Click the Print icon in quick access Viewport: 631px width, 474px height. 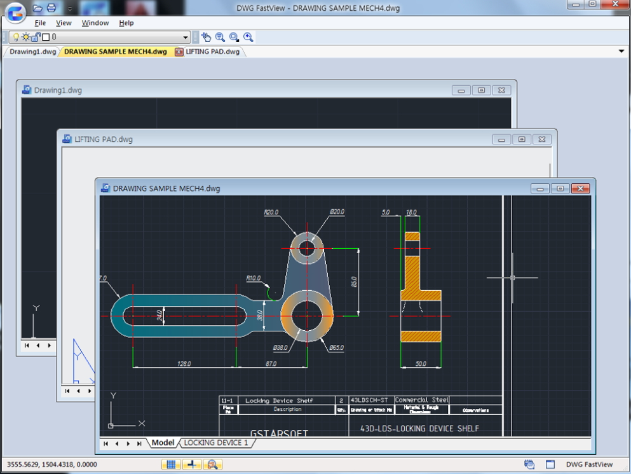pyautogui.click(x=51, y=8)
